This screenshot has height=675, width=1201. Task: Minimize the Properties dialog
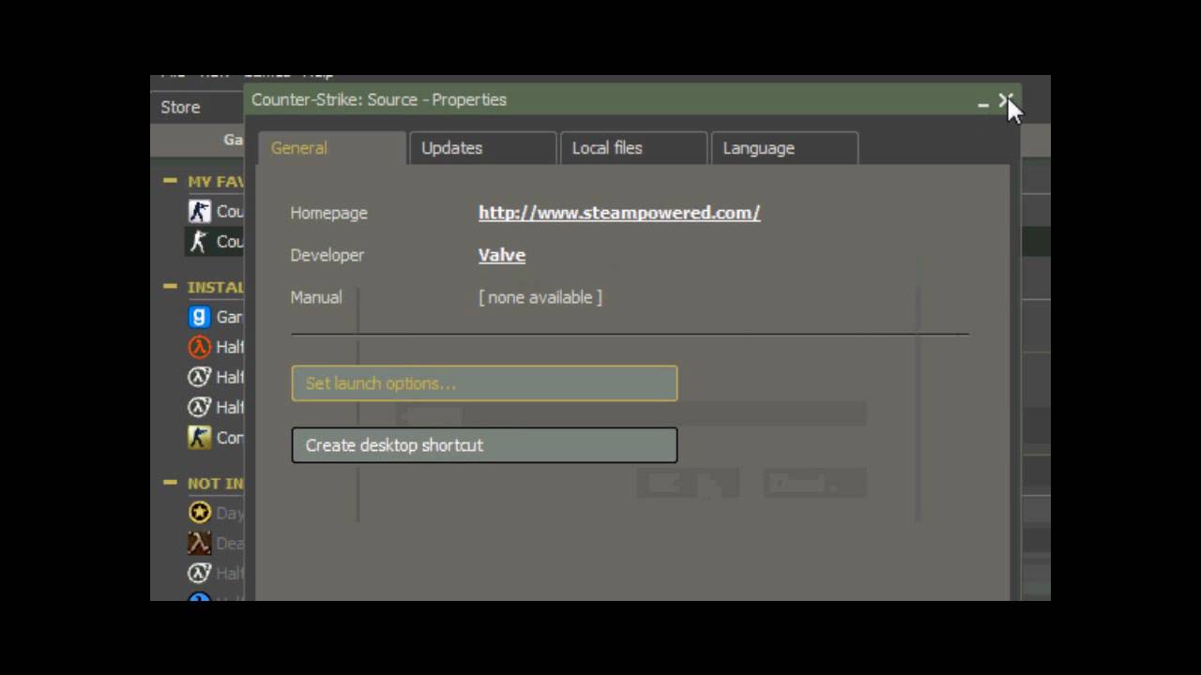click(982, 105)
